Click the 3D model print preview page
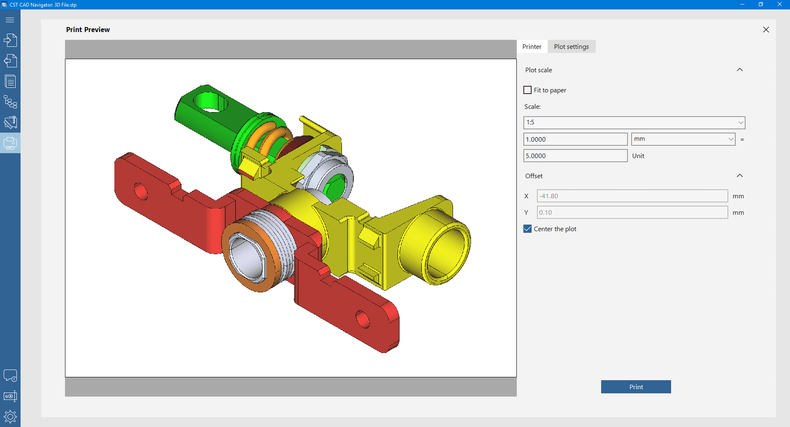This screenshot has height=427, width=790. 291,218
